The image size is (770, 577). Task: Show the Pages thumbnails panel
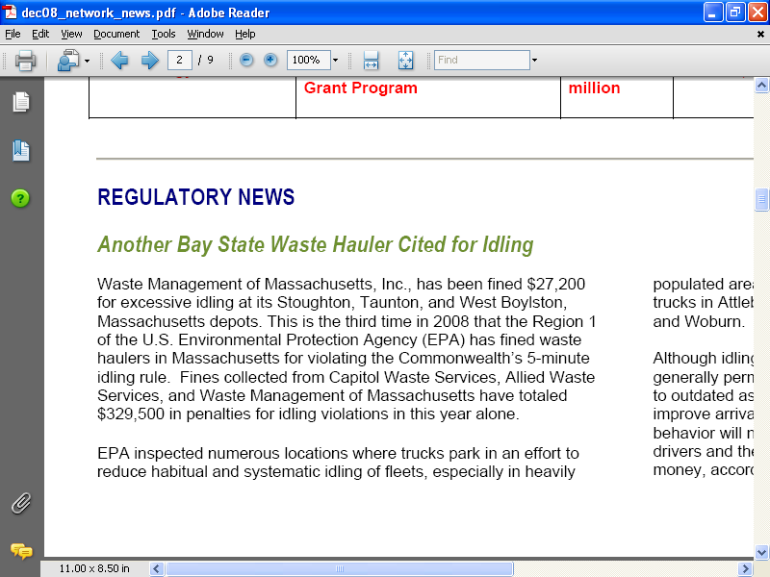pos(21,102)
